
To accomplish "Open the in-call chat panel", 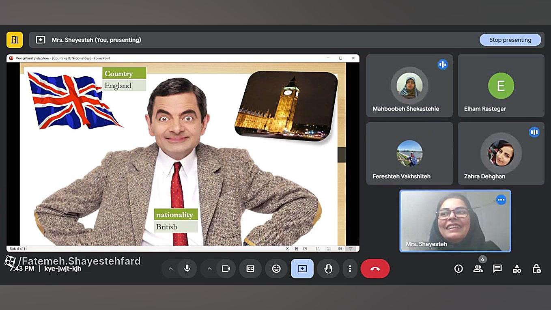I will (497, 269).
